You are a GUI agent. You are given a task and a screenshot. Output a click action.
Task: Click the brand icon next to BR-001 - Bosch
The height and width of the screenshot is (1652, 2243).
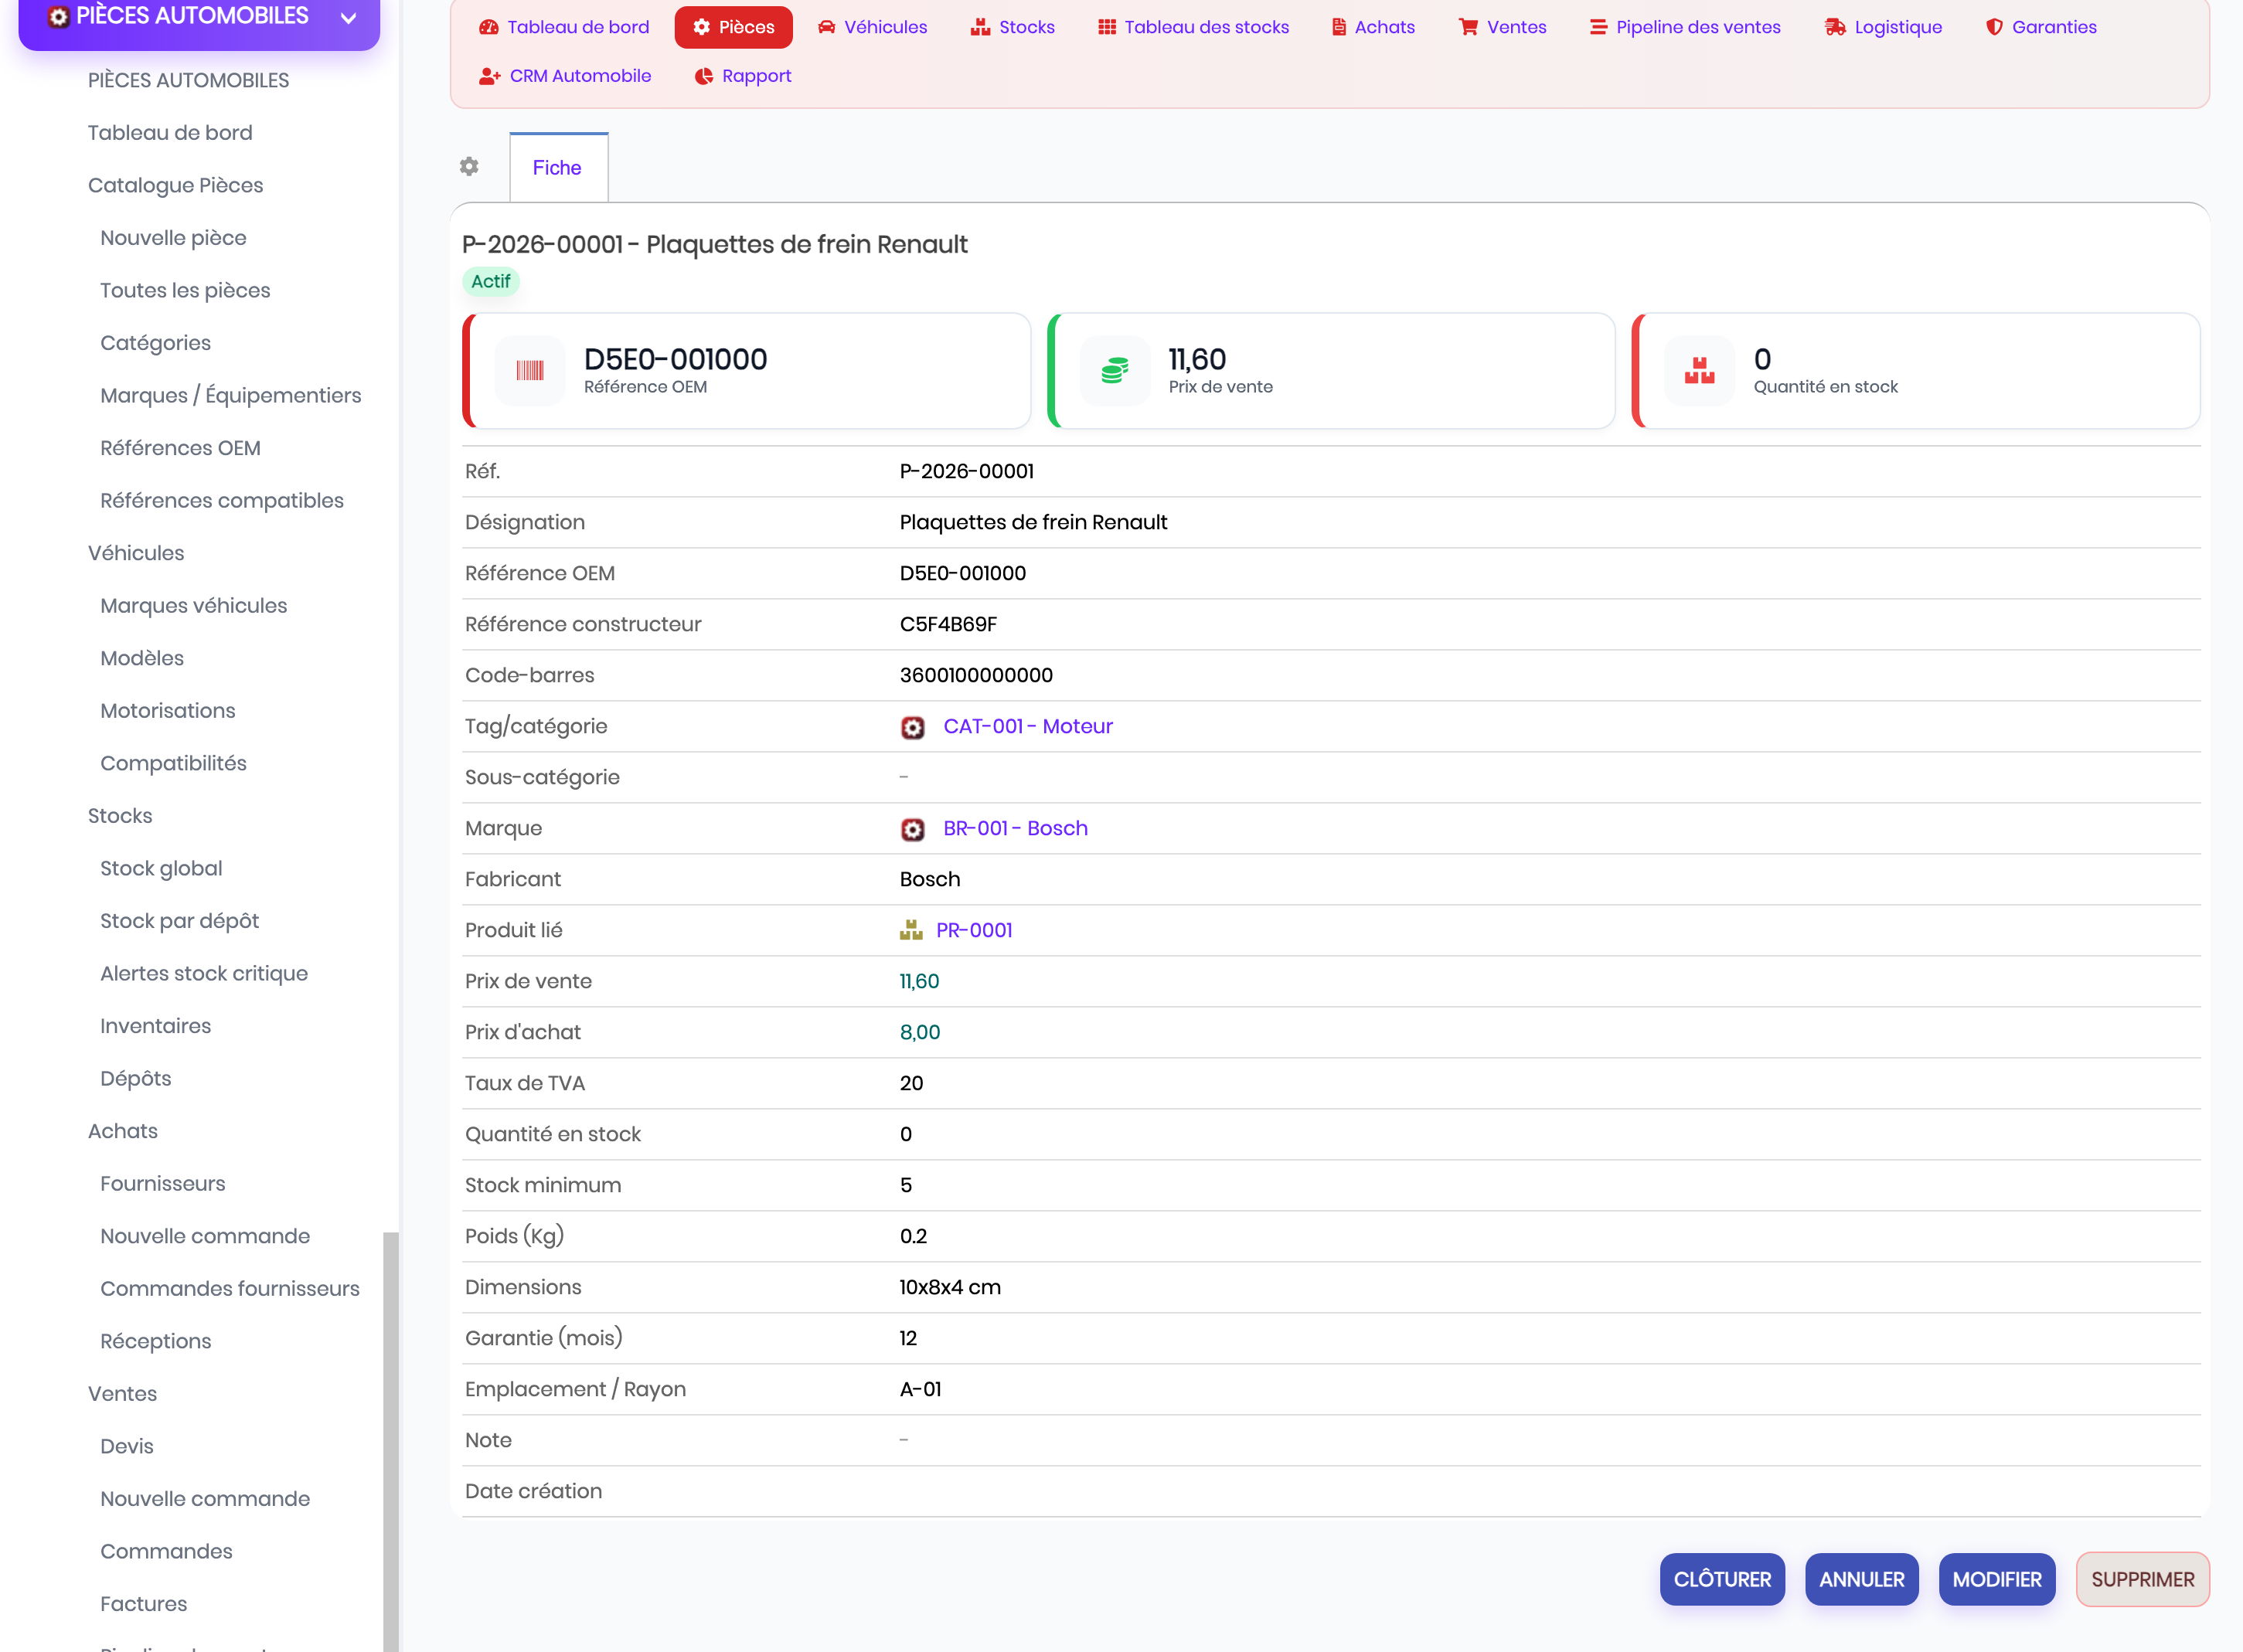(912, 829)
